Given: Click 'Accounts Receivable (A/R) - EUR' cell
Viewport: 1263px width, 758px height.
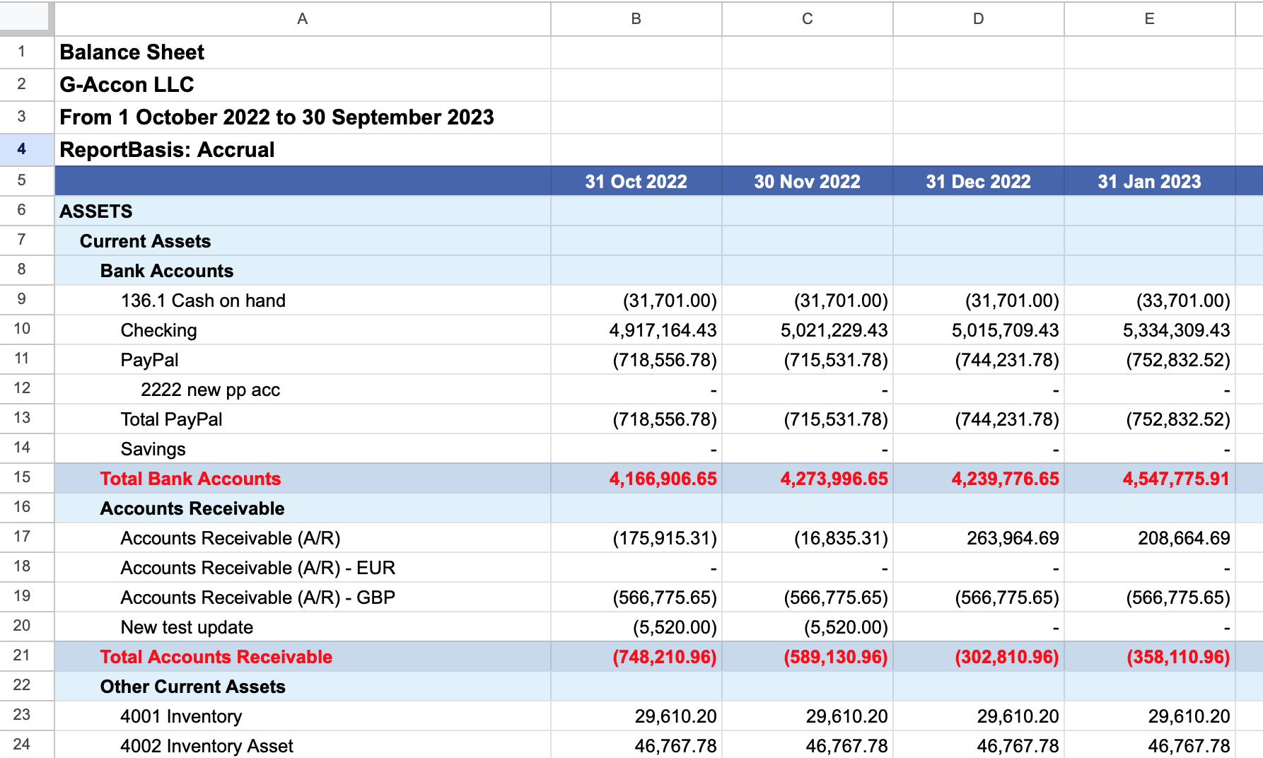Looking at the screenshot, I should pos(303,568).
